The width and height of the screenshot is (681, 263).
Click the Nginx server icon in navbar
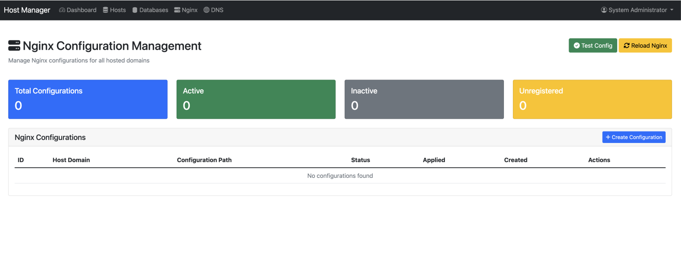pyautogui.click(x=177, y=10)
